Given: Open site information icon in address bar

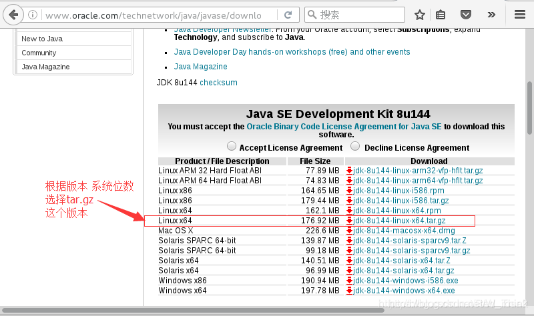Looking at the screenshot, I should pos(33,15).
